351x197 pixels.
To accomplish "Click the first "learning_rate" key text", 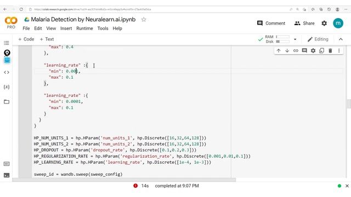I will 62,65.
